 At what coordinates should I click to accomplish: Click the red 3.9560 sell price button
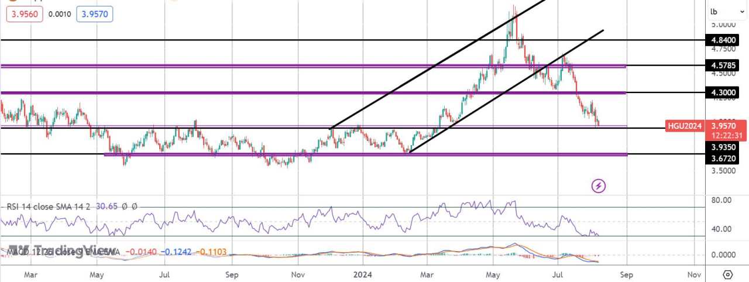(x=25, y=13)
